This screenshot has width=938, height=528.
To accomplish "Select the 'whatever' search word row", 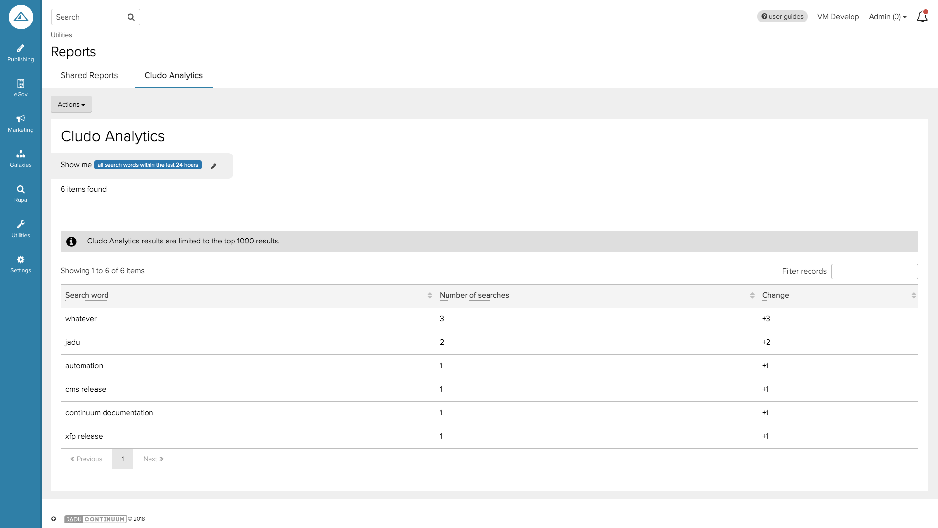I will 490,319.
